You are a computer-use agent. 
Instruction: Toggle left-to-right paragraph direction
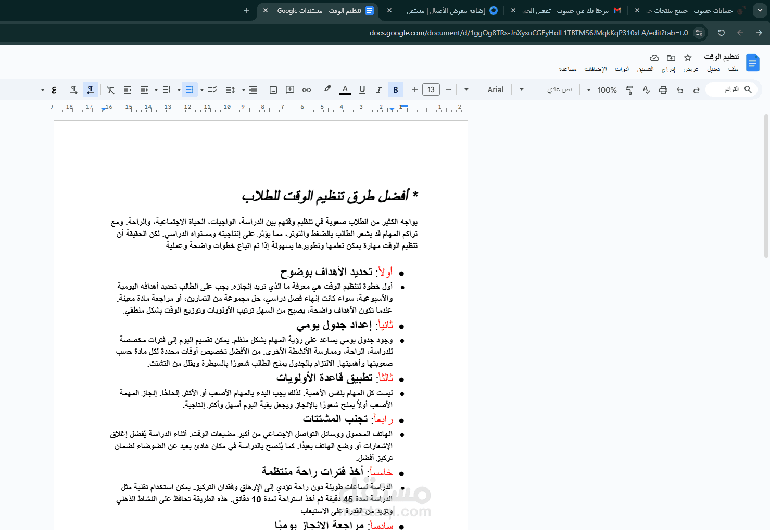74,90
